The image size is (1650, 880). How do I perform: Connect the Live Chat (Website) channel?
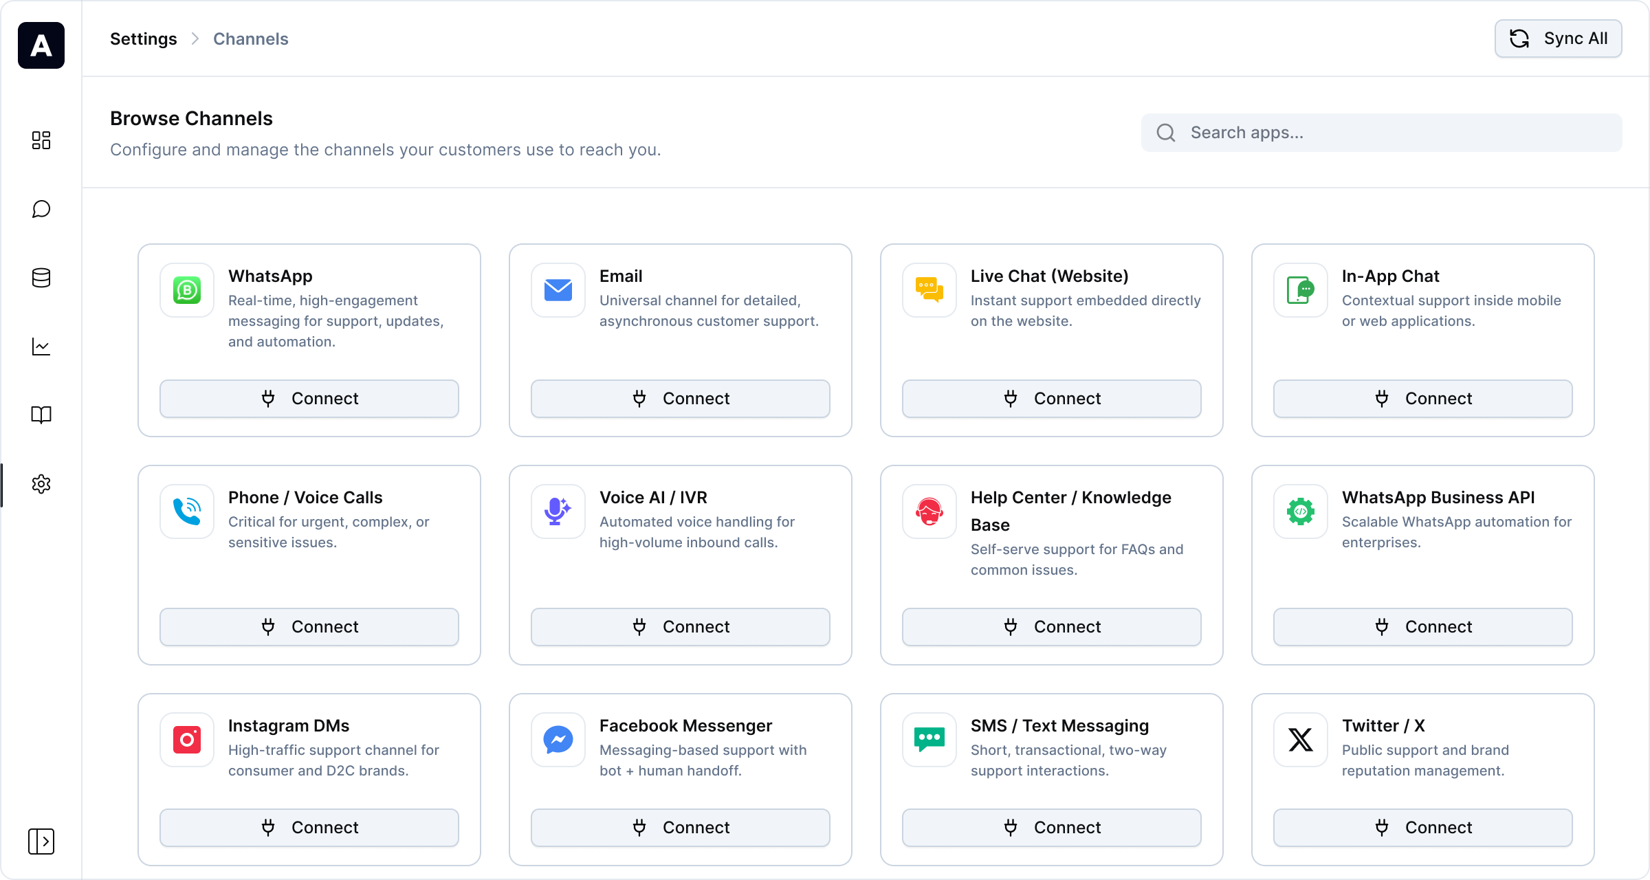point(1051,399)
